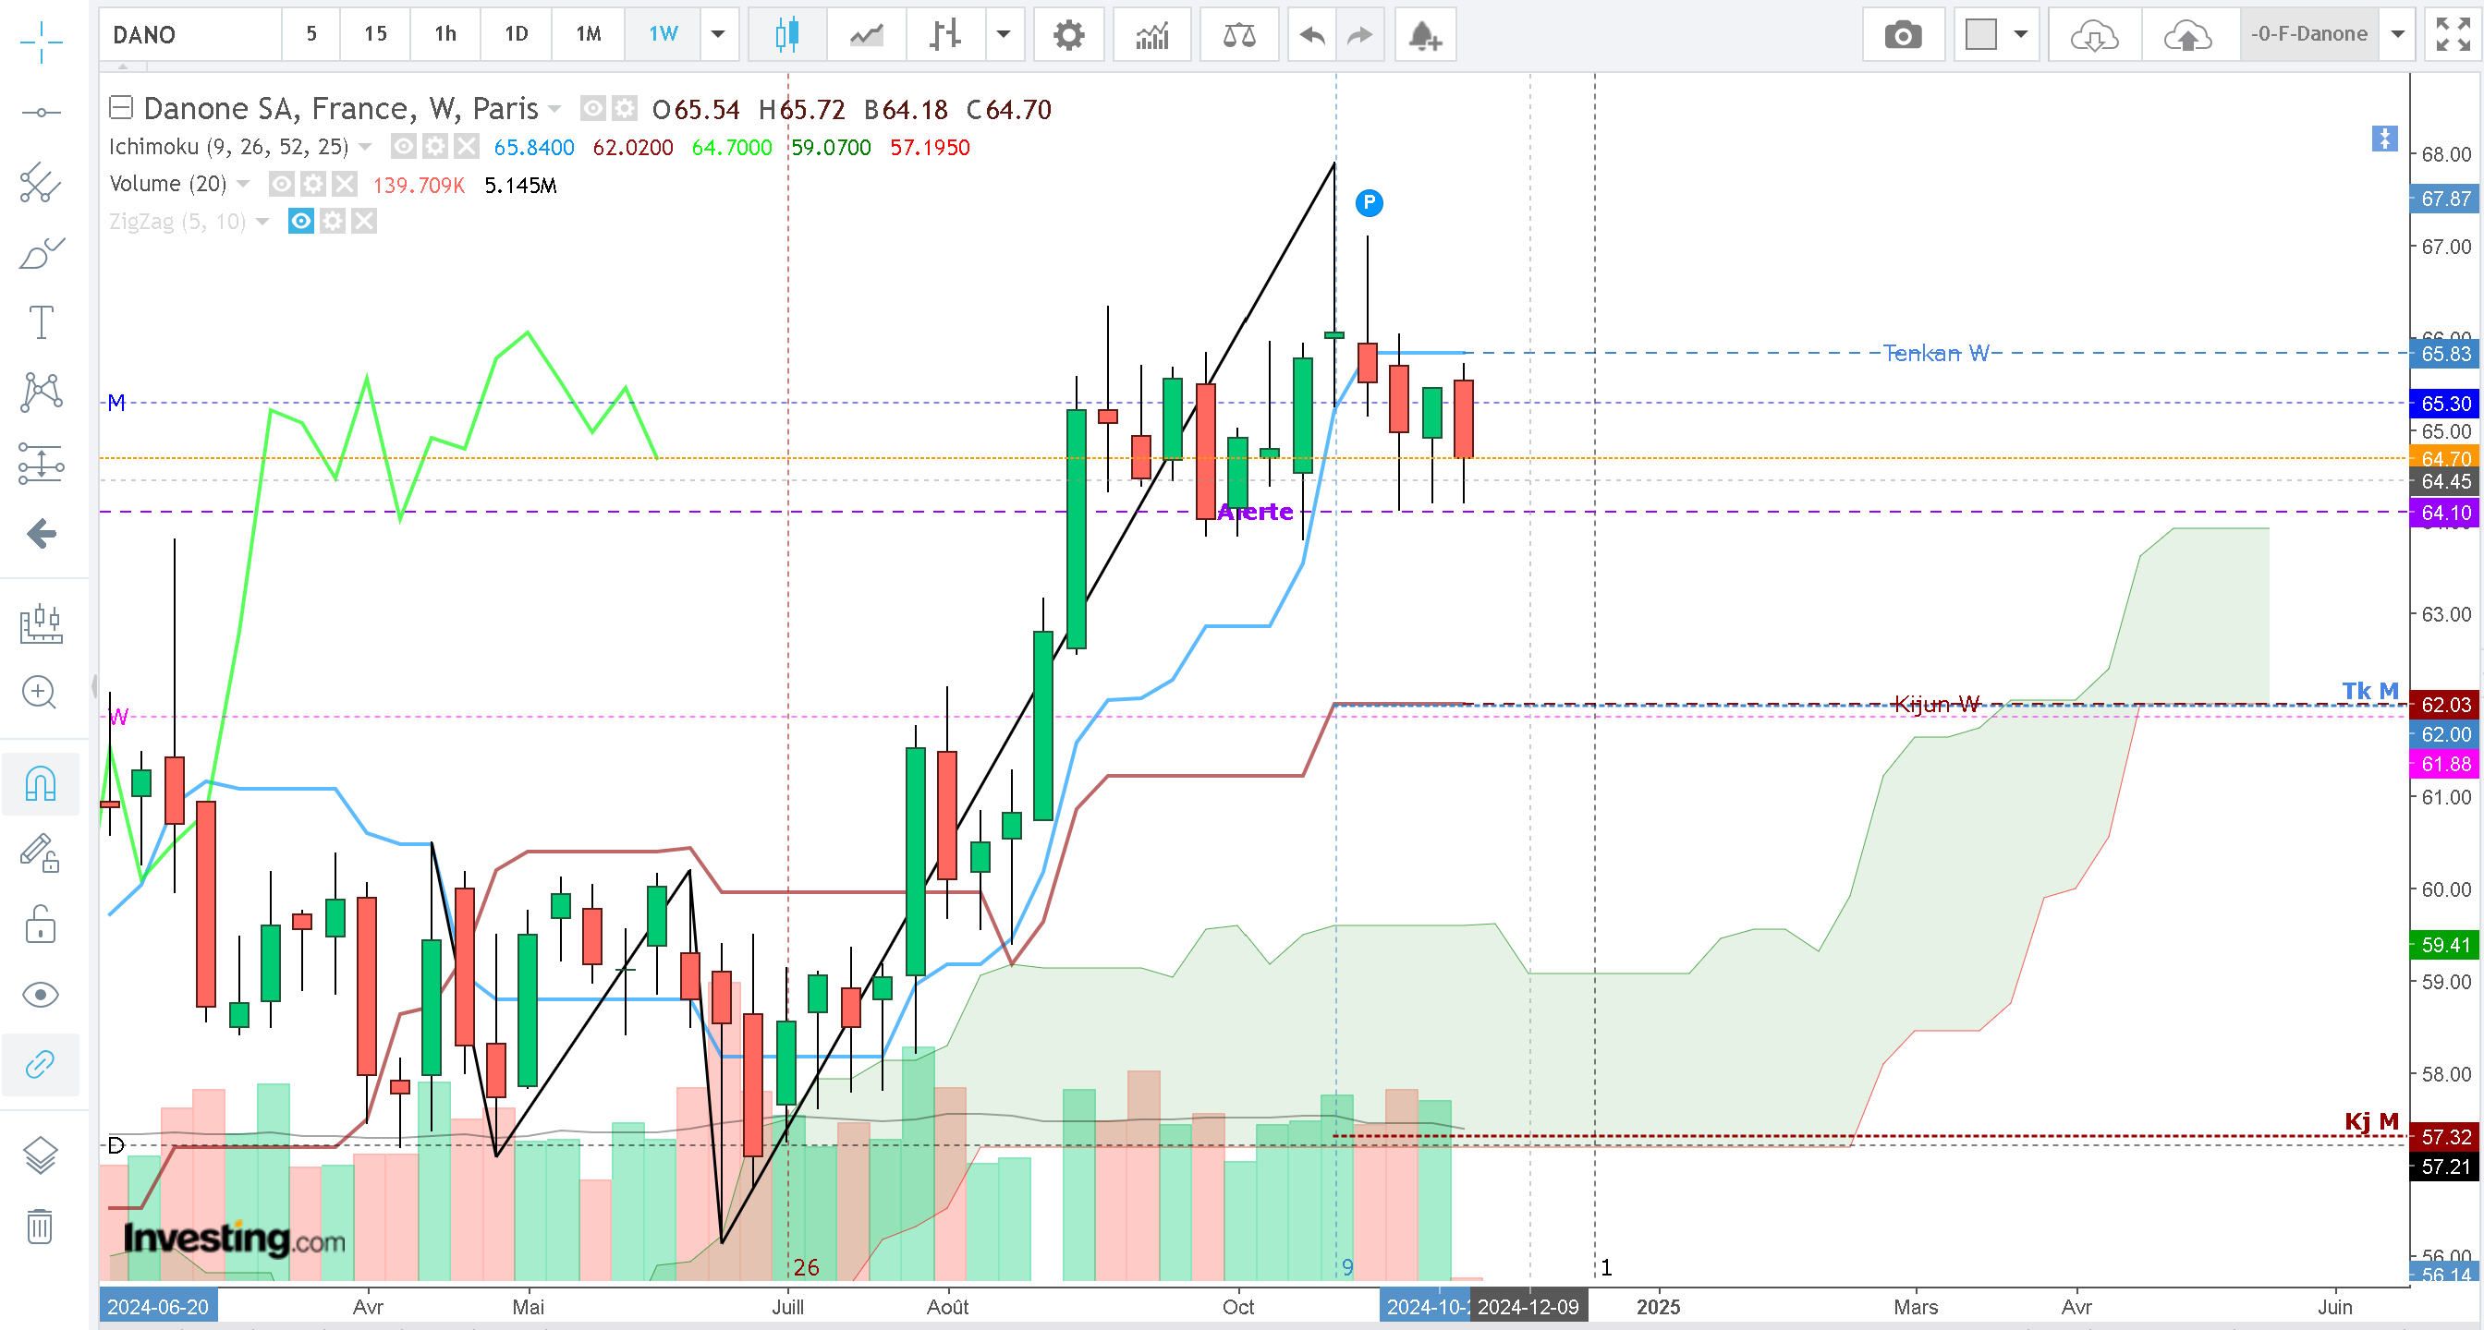The width and height of the screenshot is (2484, 1330).
Task: Save chart layout to cloud
Action: pos(2188,35)
